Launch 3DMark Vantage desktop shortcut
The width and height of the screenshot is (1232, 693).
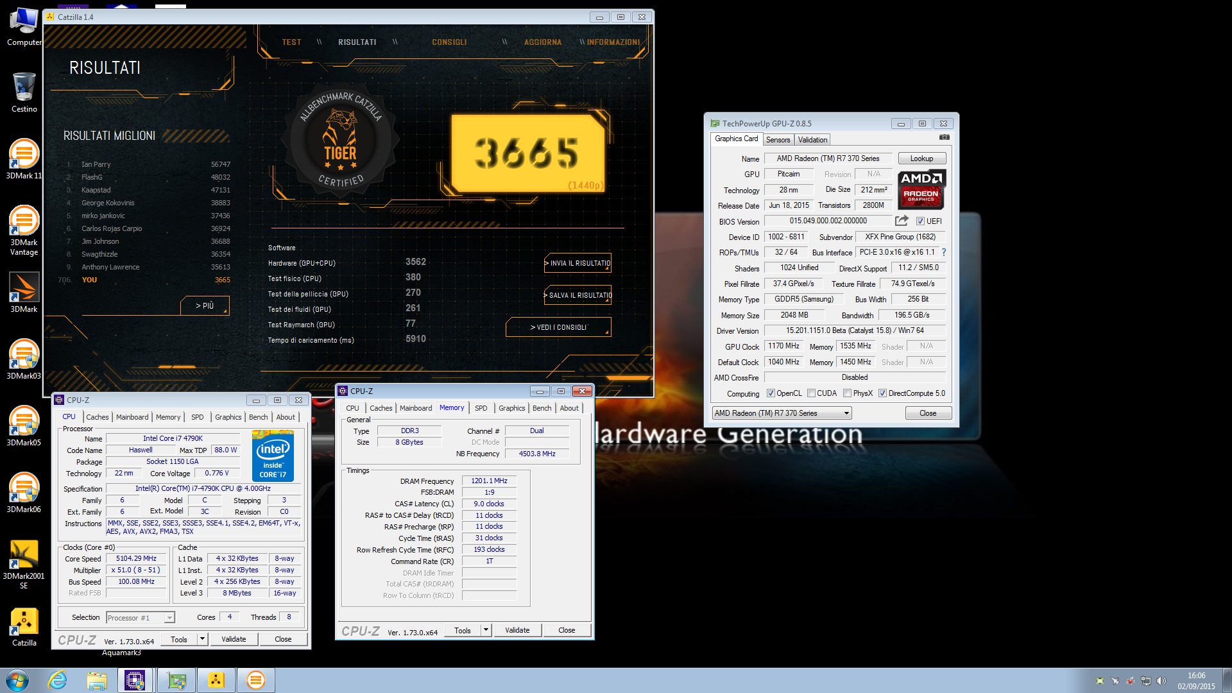tap(24, 231)
